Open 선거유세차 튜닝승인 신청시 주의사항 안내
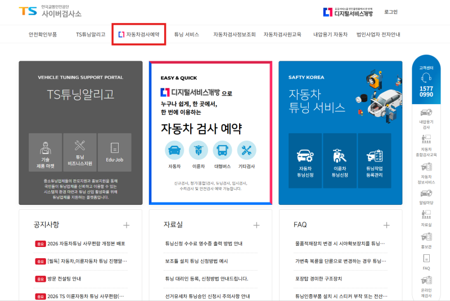Screen dimensions: 450x301 (208, 296)
